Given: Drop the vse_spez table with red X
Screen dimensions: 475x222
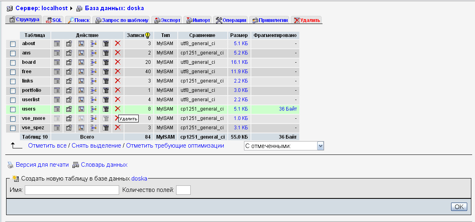Looking at the screenshot, I should pos(118,128).
